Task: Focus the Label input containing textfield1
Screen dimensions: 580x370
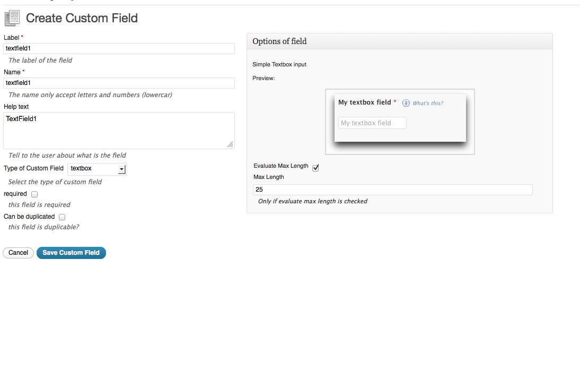Action: tap(119, 48)
